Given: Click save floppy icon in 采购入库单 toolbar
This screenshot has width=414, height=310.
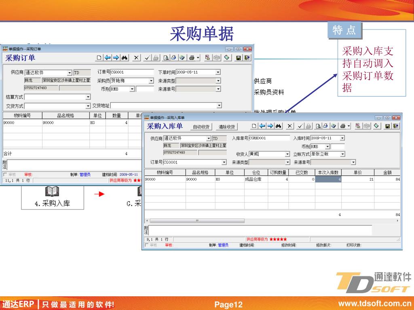Looking at the screenshot, I should (x=387, y=126).
